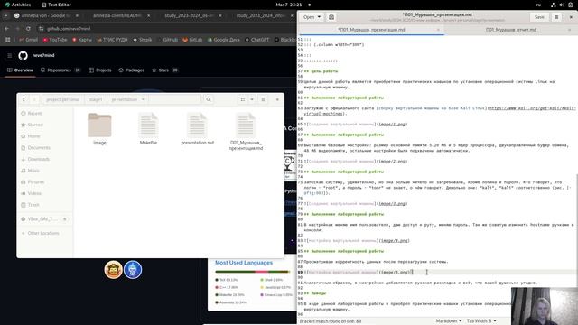Open the Tab Width dropdown
578x325 pixels.
[x=481, y=321]
